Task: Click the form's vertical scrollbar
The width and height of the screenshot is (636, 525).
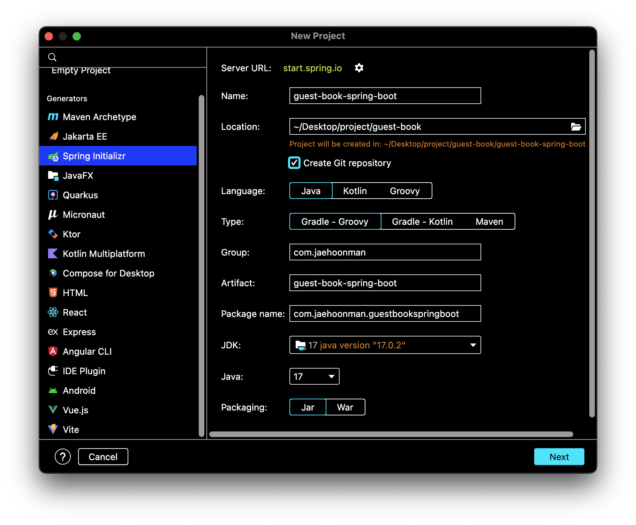Action: (x=592, y=234)
